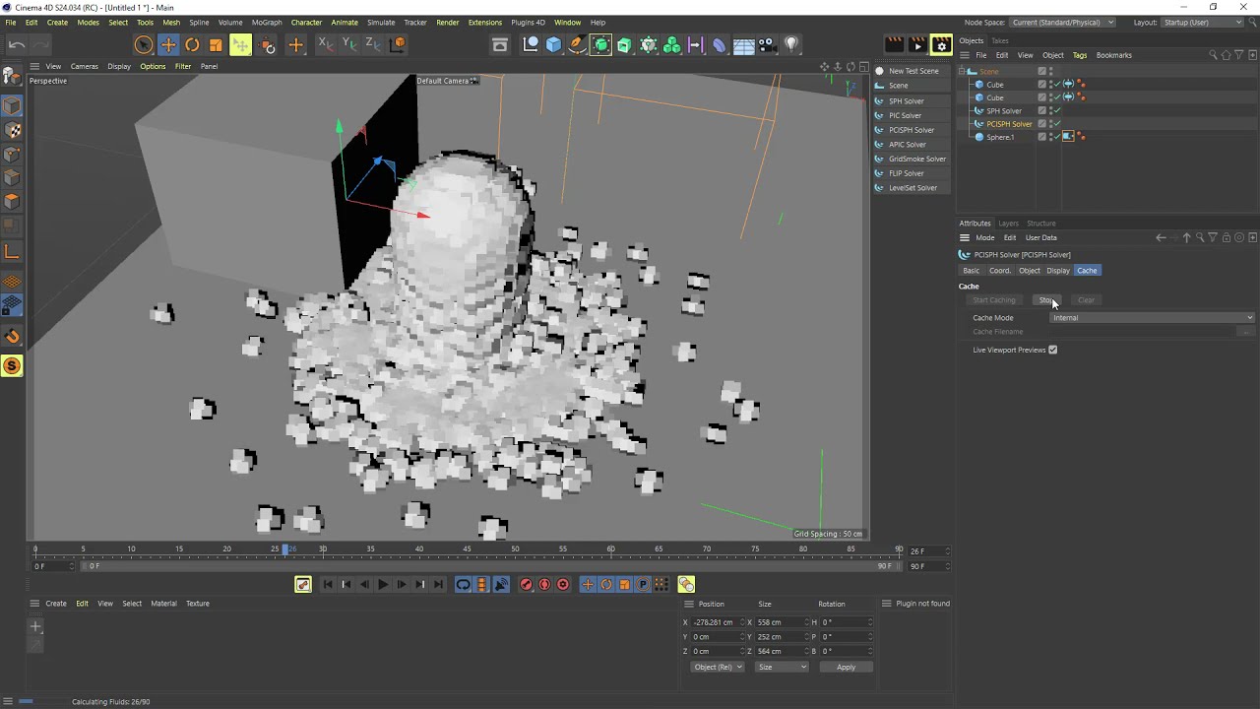
Task: Click frame 60 on the timeline ruler
Action: tap(610, 548)
